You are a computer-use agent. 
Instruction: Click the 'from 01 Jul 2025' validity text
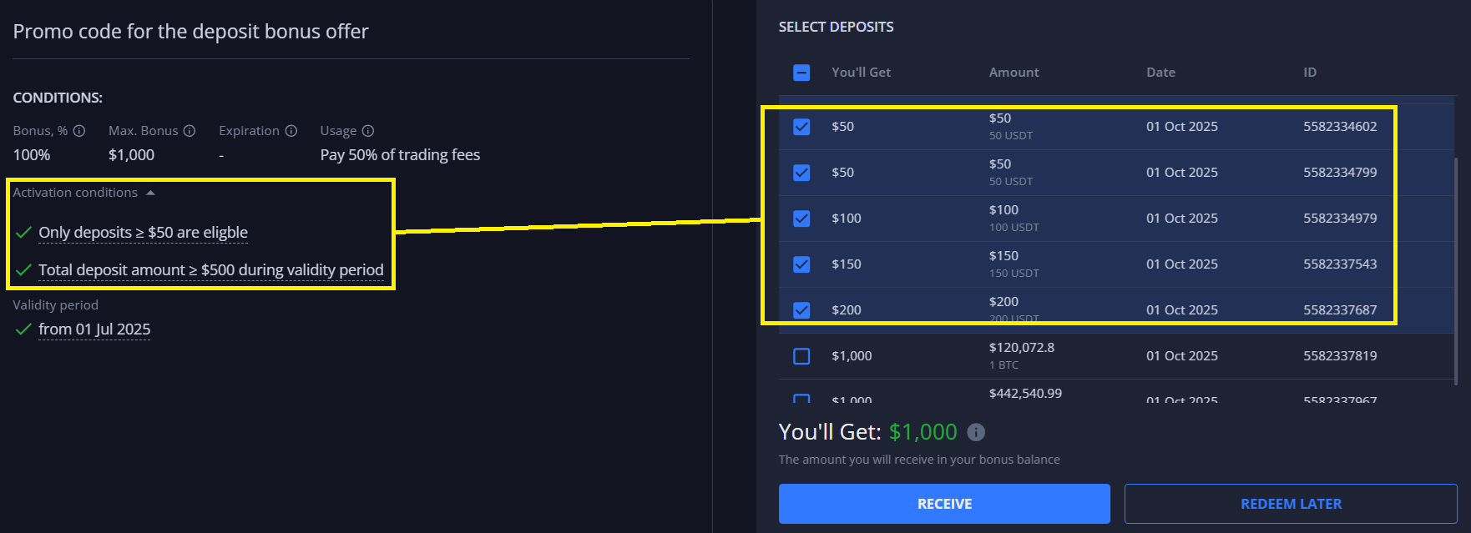click(94, 329)
